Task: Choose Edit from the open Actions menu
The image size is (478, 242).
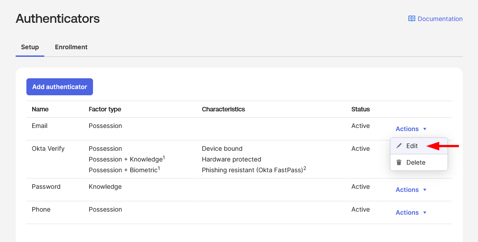Action: click(412, 146)
